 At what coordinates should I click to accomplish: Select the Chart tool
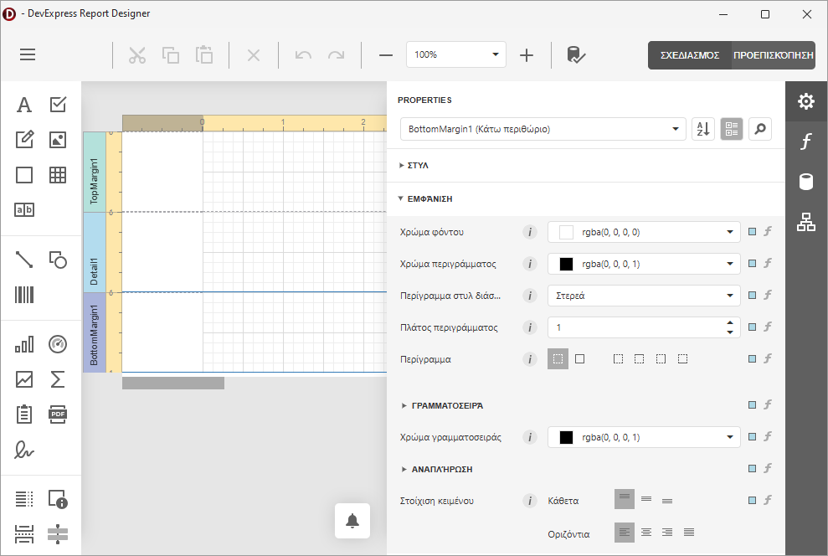(23, 343)
